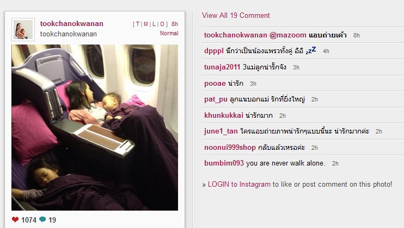Go to june1_tan's profile
The image size is (404, 228).
pos(221,131)
